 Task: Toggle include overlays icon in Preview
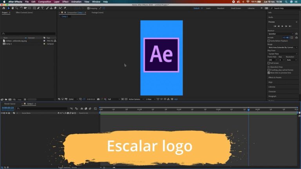coord(292,38)
